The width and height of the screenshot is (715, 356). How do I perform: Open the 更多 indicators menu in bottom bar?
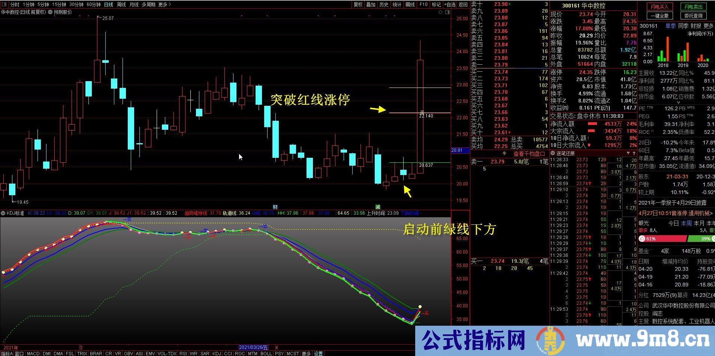[x=306, y=353]
